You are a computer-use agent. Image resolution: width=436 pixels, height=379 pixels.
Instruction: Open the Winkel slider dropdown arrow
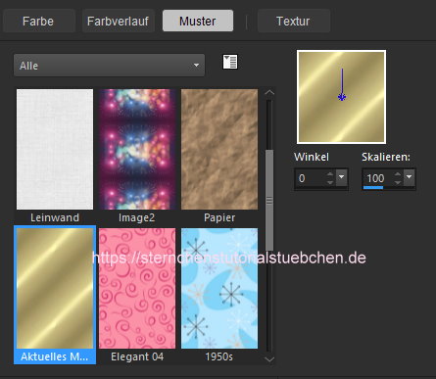click(x=342, y=177)
